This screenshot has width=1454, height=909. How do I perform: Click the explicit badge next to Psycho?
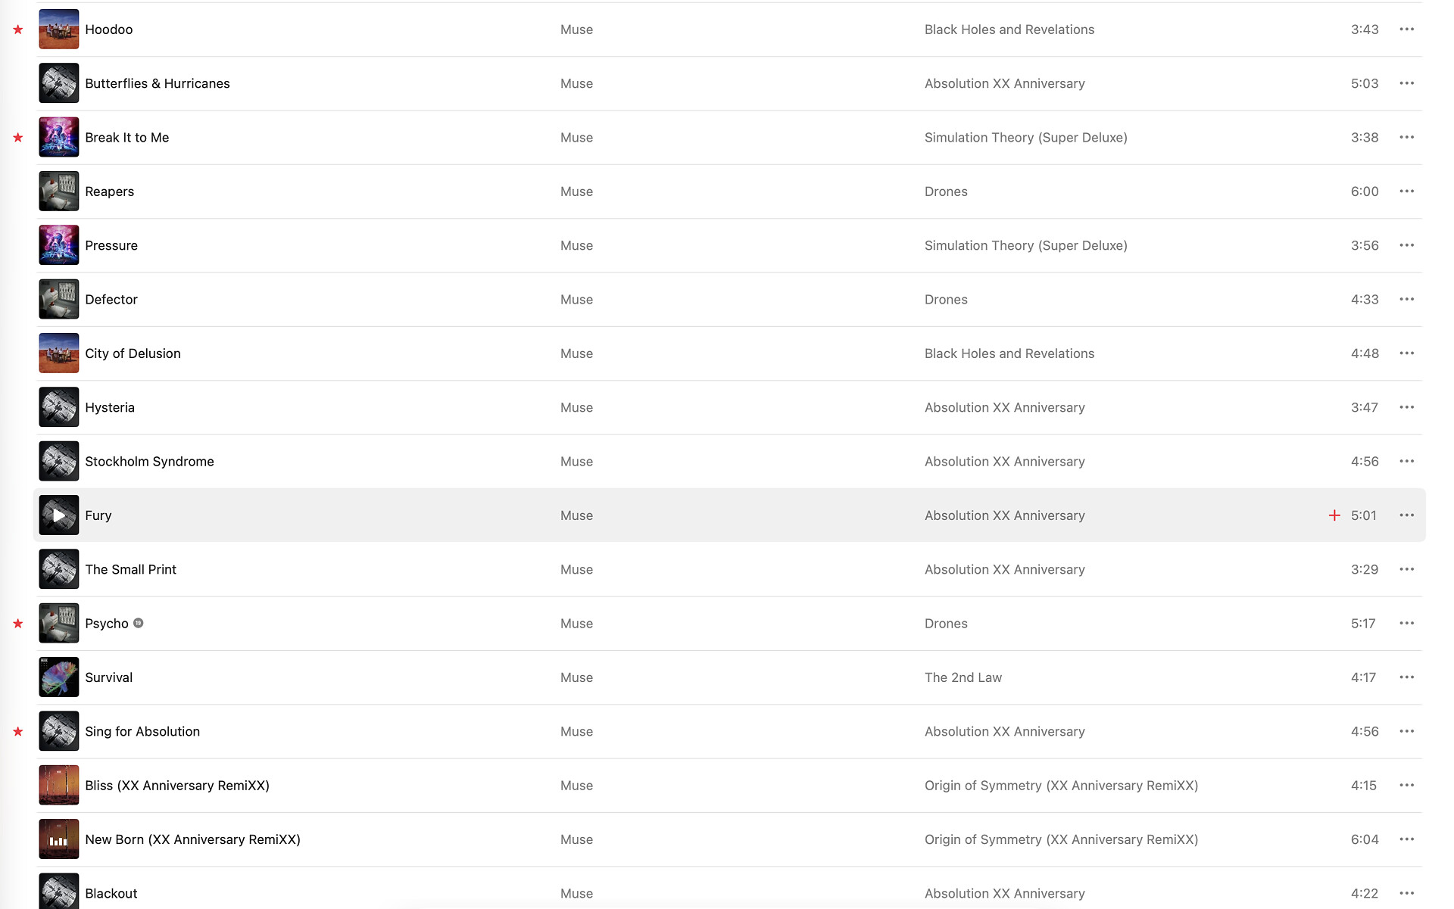(x=139, y=624)
